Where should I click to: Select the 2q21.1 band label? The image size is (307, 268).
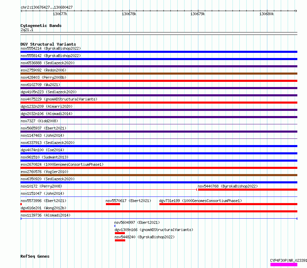click(x=27, y=30)
